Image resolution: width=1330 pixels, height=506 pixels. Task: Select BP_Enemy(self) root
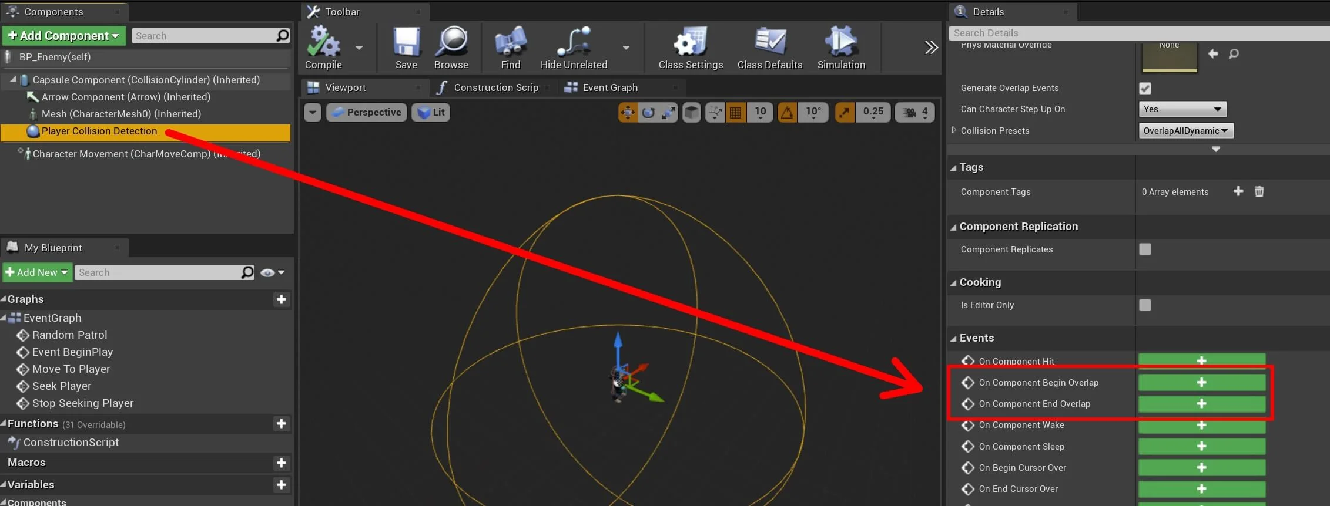146,57
